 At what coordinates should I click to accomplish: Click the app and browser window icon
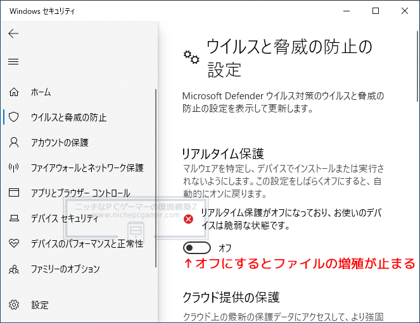(14, 193)
